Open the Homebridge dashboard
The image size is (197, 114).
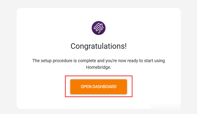98,87
